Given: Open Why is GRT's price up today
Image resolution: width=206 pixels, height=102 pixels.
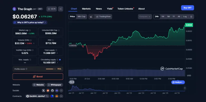Looking at the screenshot, I should tap(30, 22).
